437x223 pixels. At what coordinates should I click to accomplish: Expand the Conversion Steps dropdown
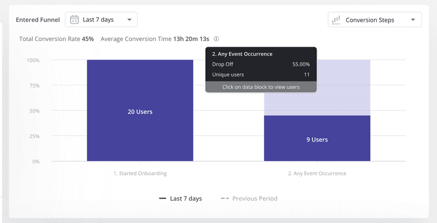pos(375,20)
